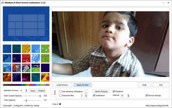This screenshot has height=108, width=172.
Task: Click Apply & Save
Action: [83, 85]
